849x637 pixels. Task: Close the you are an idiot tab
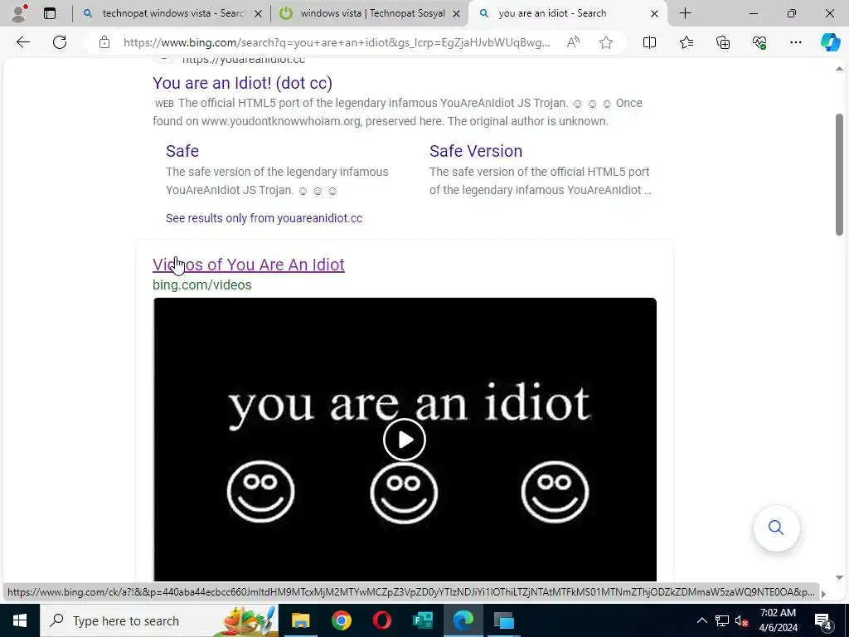pyautogui.click(x=654, y=13)
